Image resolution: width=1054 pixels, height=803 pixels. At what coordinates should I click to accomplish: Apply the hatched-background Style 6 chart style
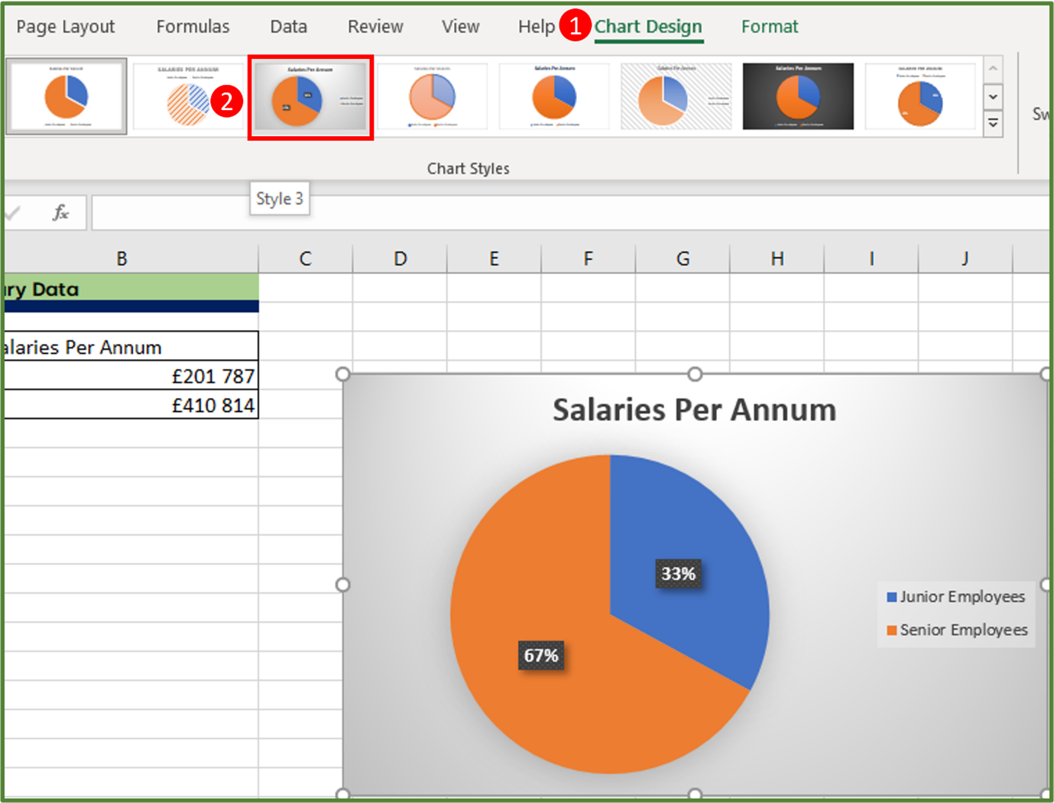[676, 96]
